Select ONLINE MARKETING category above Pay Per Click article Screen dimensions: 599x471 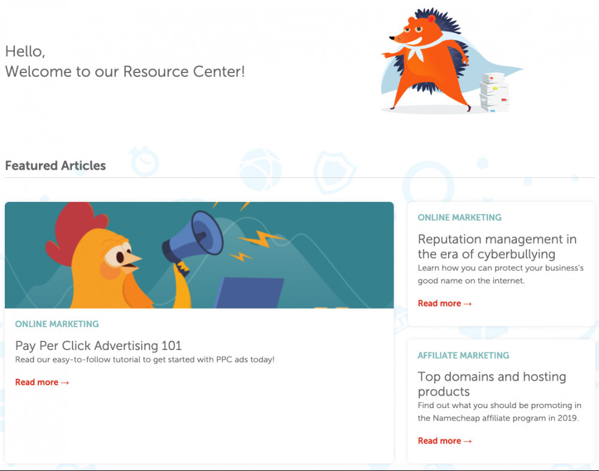(x=57, y=324)
